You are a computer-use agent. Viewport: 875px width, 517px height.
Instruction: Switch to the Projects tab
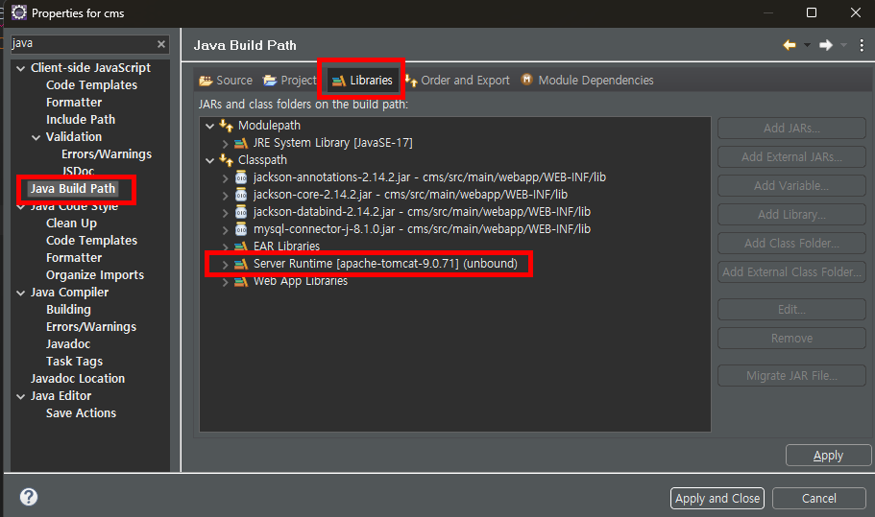click(290, 81)
